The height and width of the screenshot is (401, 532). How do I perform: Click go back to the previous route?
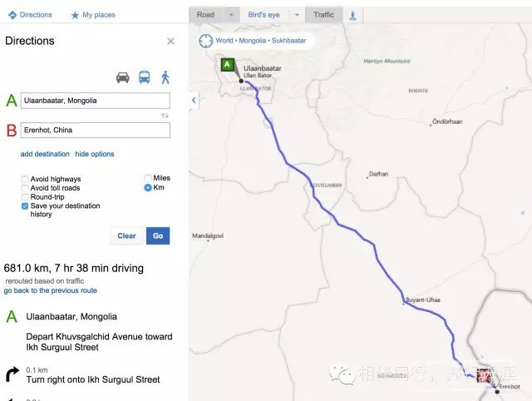point(50,290)
